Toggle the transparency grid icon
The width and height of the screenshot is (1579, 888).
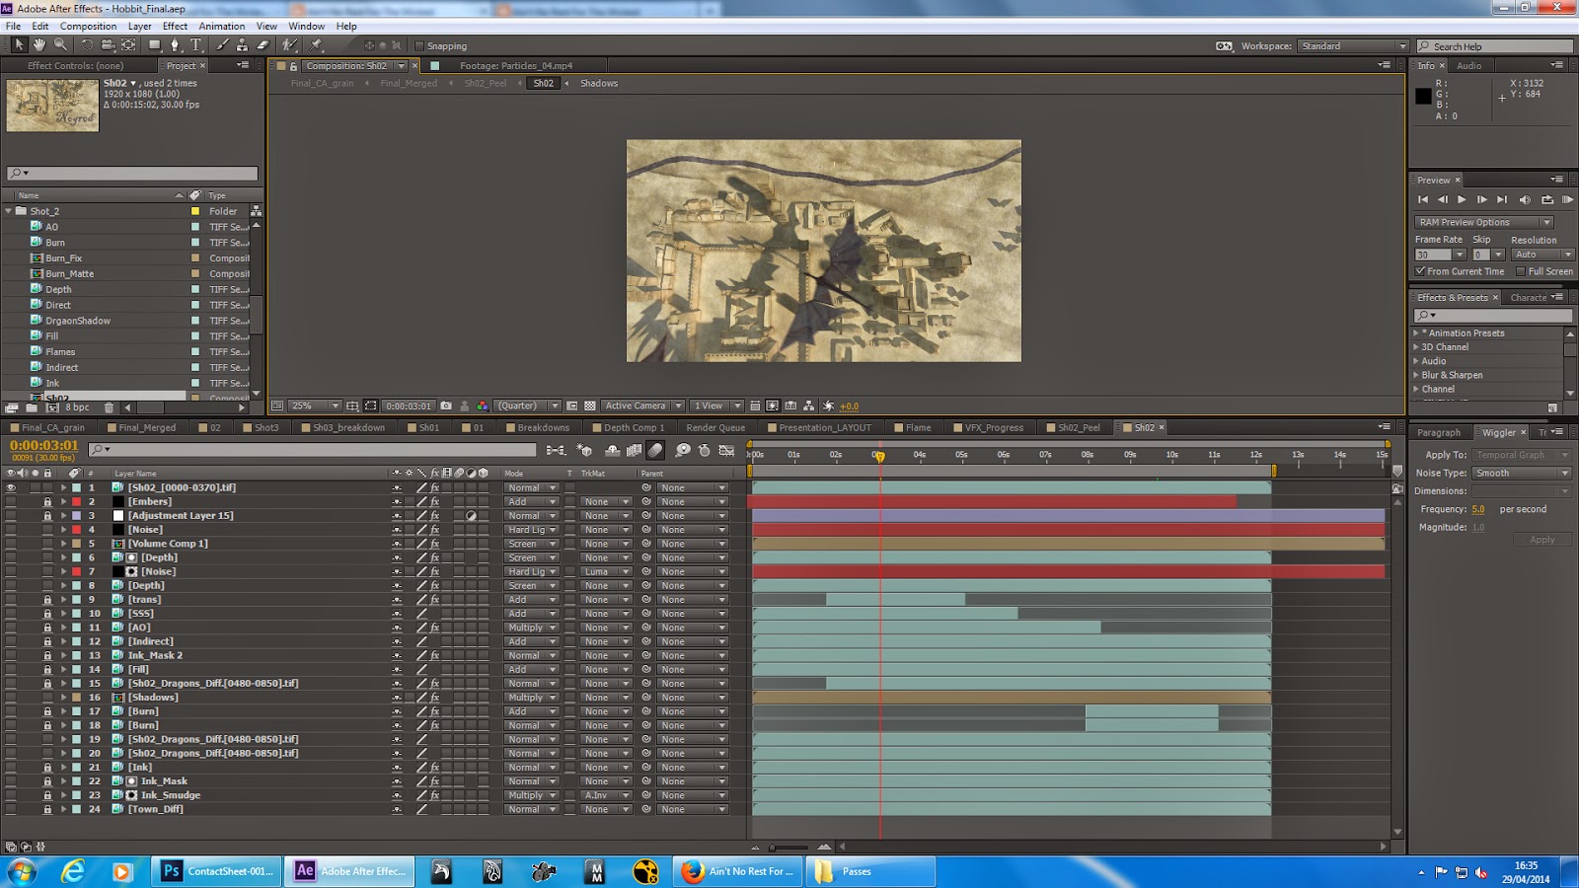[590, 406]
